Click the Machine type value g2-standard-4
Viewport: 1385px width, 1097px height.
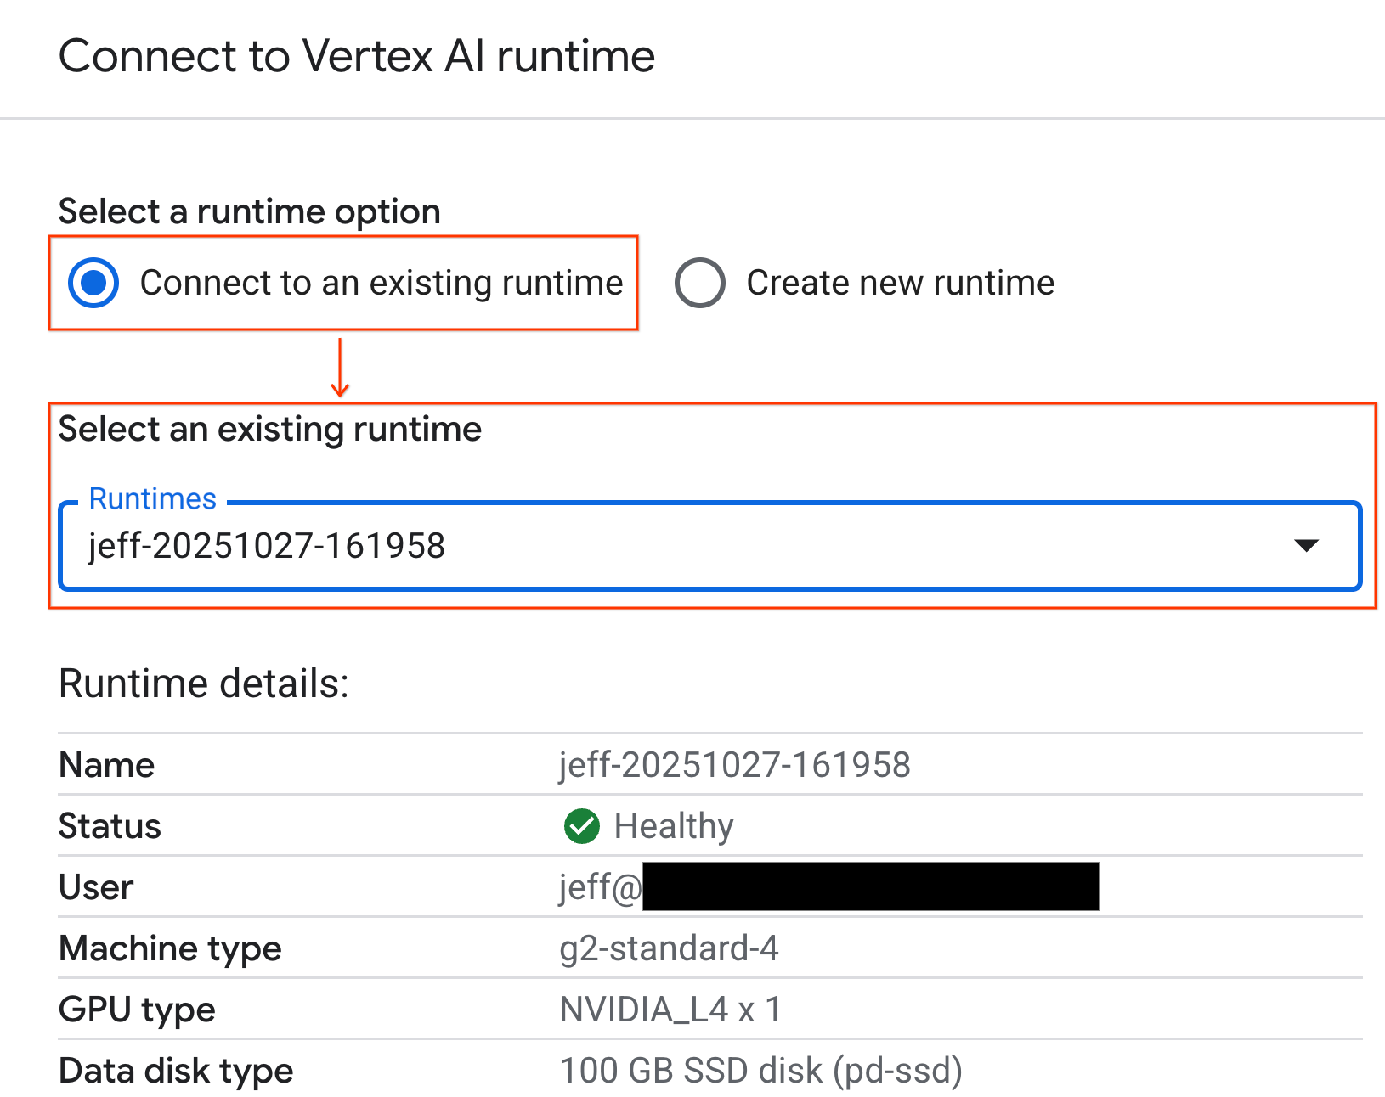669,948
